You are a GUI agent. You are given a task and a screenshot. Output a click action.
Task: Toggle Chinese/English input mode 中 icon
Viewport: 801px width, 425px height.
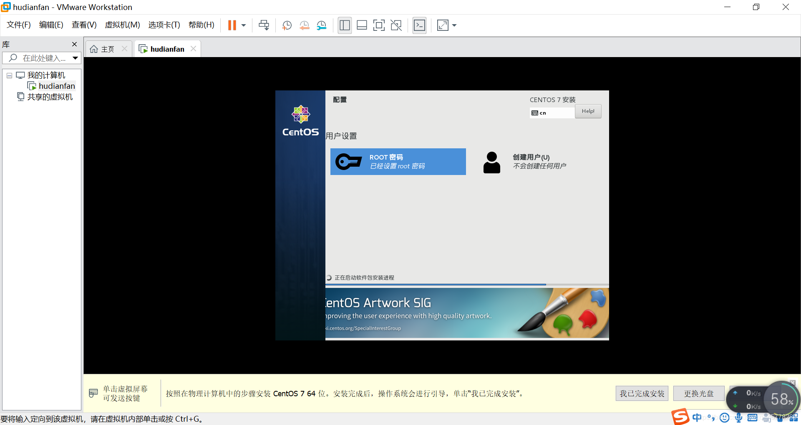point(697,417)
